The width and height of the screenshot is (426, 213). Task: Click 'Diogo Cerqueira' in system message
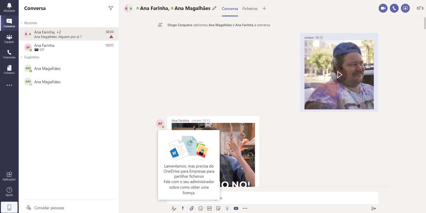[x=180, y=25]
